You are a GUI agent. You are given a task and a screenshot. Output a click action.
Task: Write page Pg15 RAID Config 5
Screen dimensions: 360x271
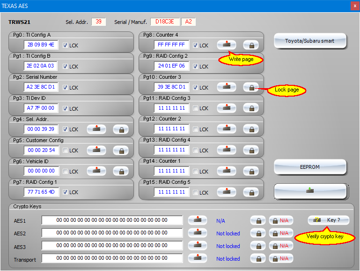click(227, 191)
